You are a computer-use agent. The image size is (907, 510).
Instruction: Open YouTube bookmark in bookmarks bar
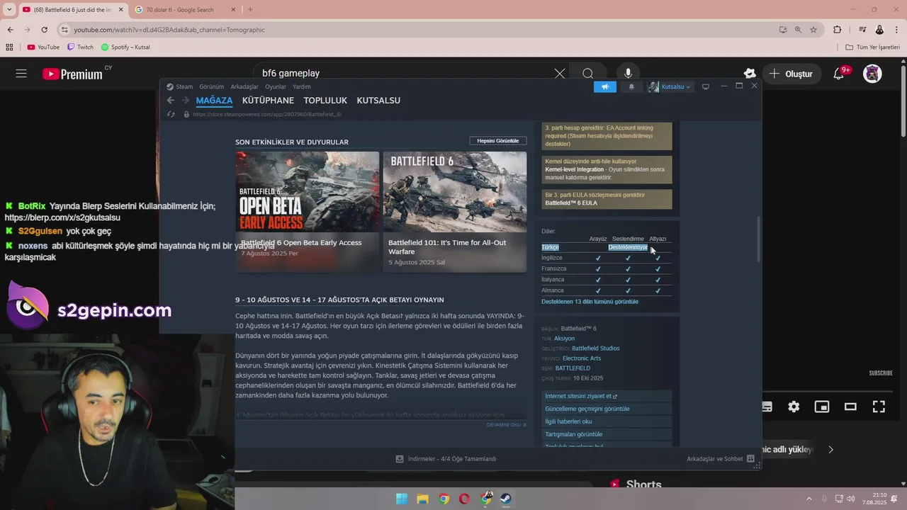point(43,47)
